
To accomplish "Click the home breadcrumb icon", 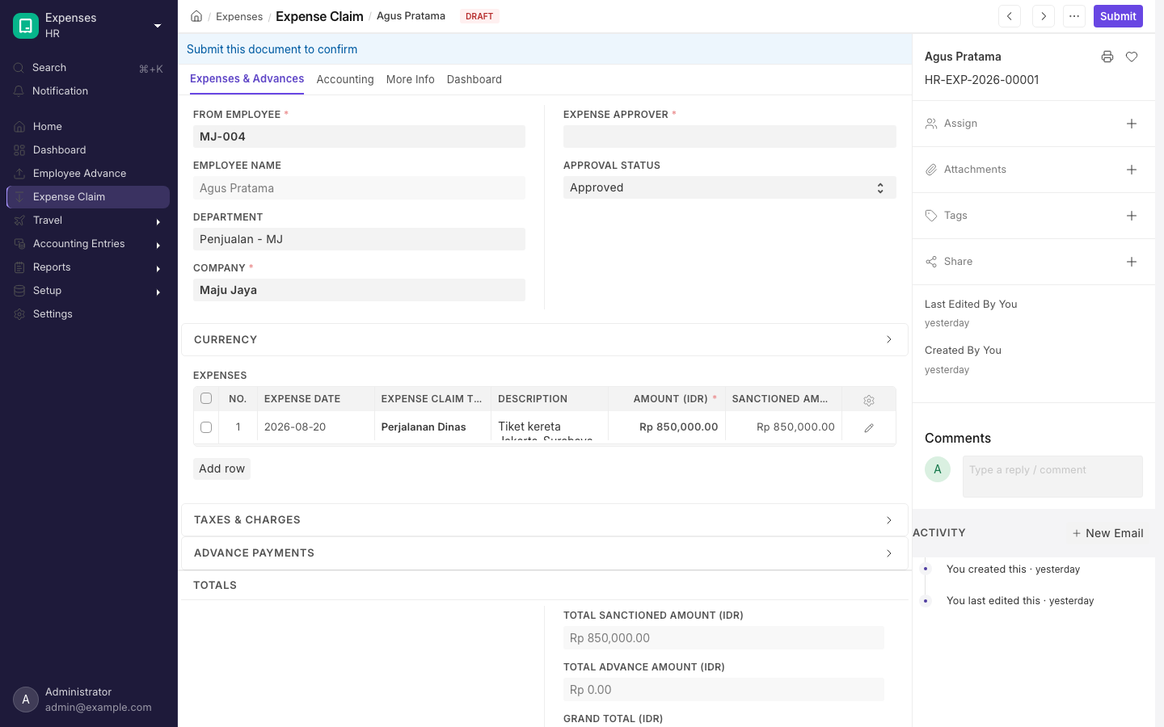I will point(196,16).
